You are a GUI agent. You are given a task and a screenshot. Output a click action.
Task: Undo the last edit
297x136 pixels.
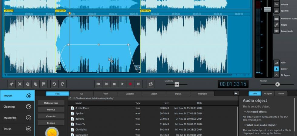click(x=54, y=84)
